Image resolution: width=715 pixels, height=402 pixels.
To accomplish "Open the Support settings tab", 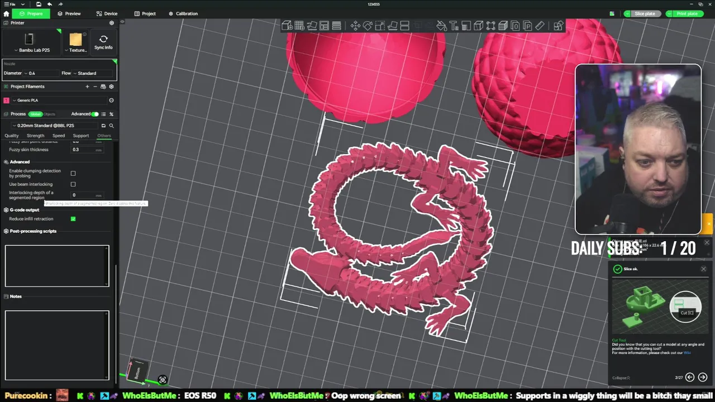I will 81,136.
